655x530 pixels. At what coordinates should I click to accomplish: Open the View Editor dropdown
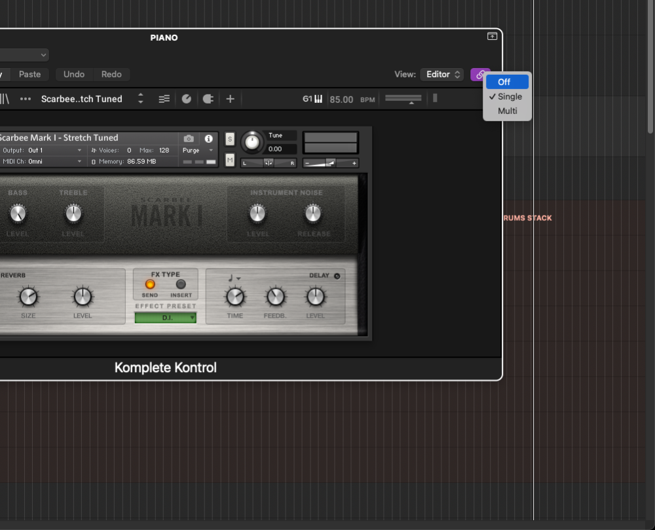pos(442,74)
